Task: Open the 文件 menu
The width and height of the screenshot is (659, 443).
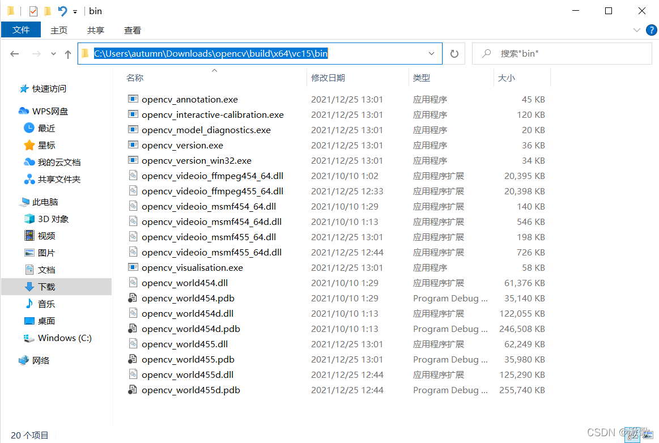Action: pyautogui.click(x=21, y=29)
